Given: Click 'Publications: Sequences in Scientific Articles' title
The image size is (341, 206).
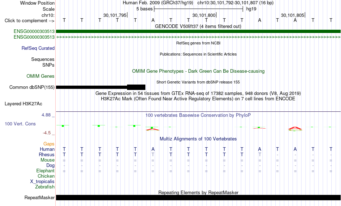Looking at the screenshot, I should pos(198,54).
